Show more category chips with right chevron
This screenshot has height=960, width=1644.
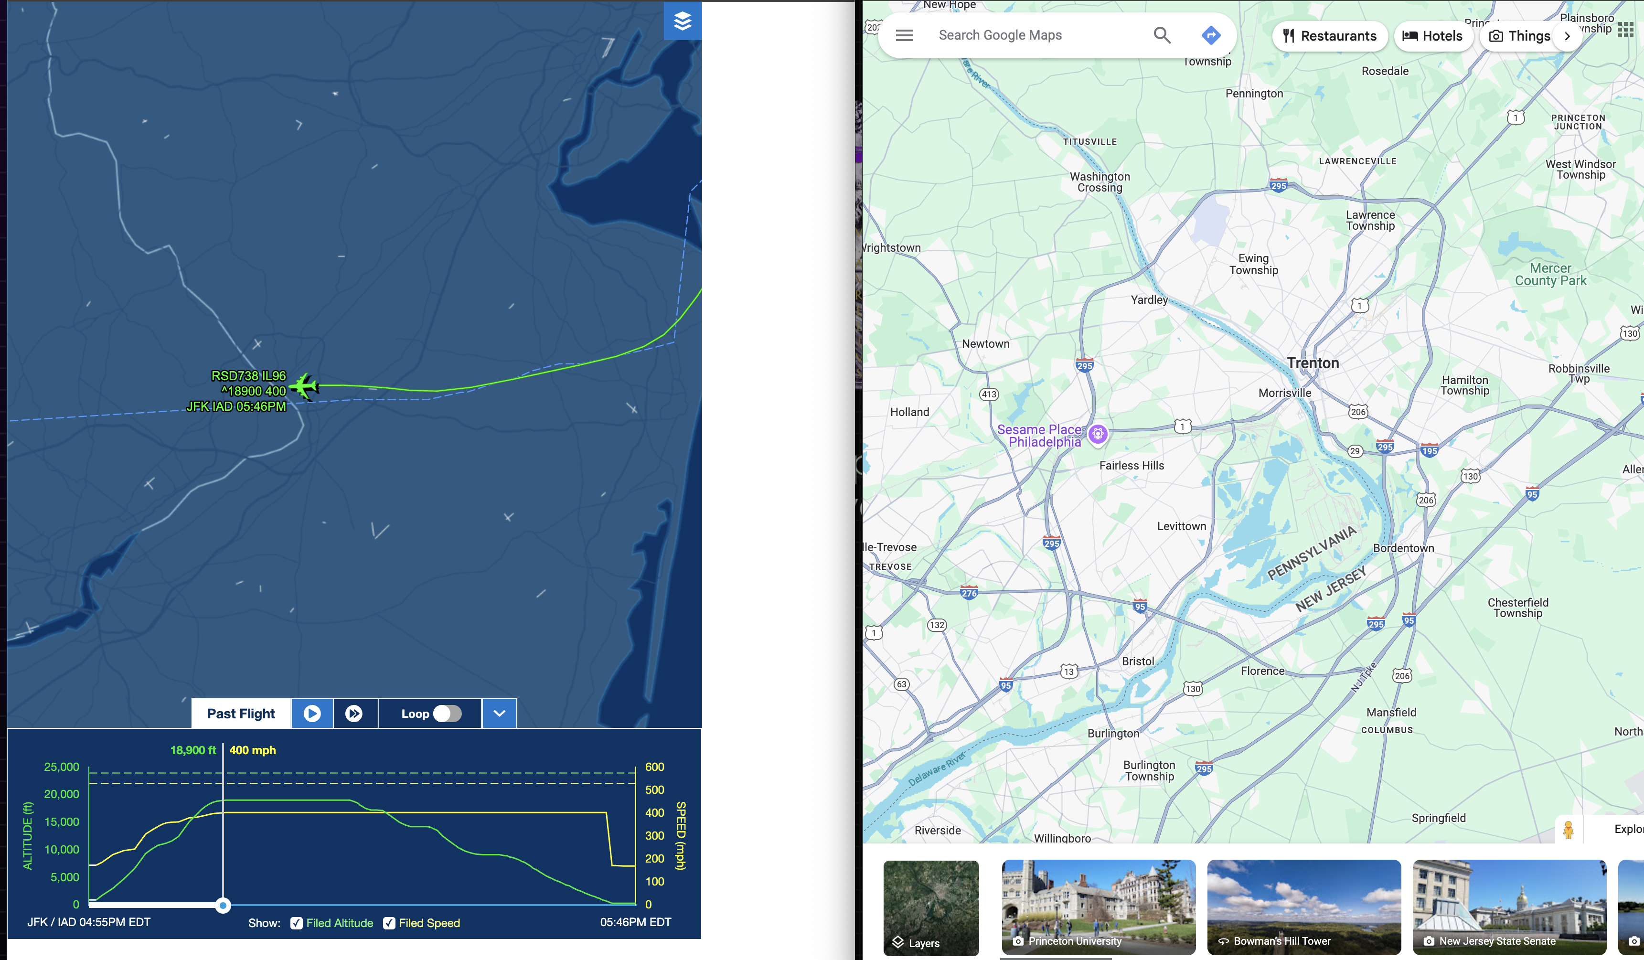1567,36
